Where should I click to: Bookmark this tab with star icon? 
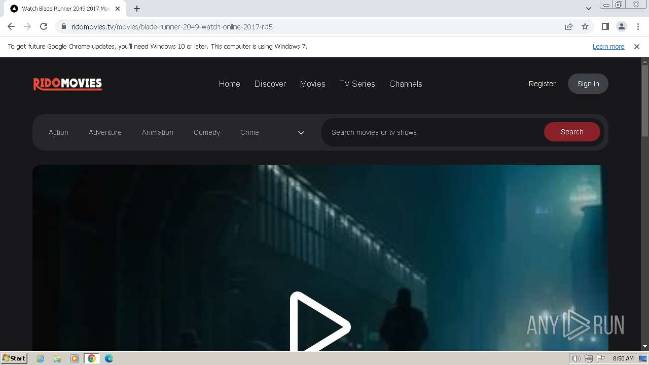[585, 26]
